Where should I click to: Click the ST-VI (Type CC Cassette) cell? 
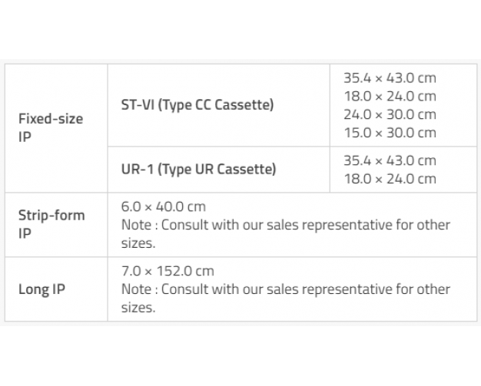pos(197,105)
